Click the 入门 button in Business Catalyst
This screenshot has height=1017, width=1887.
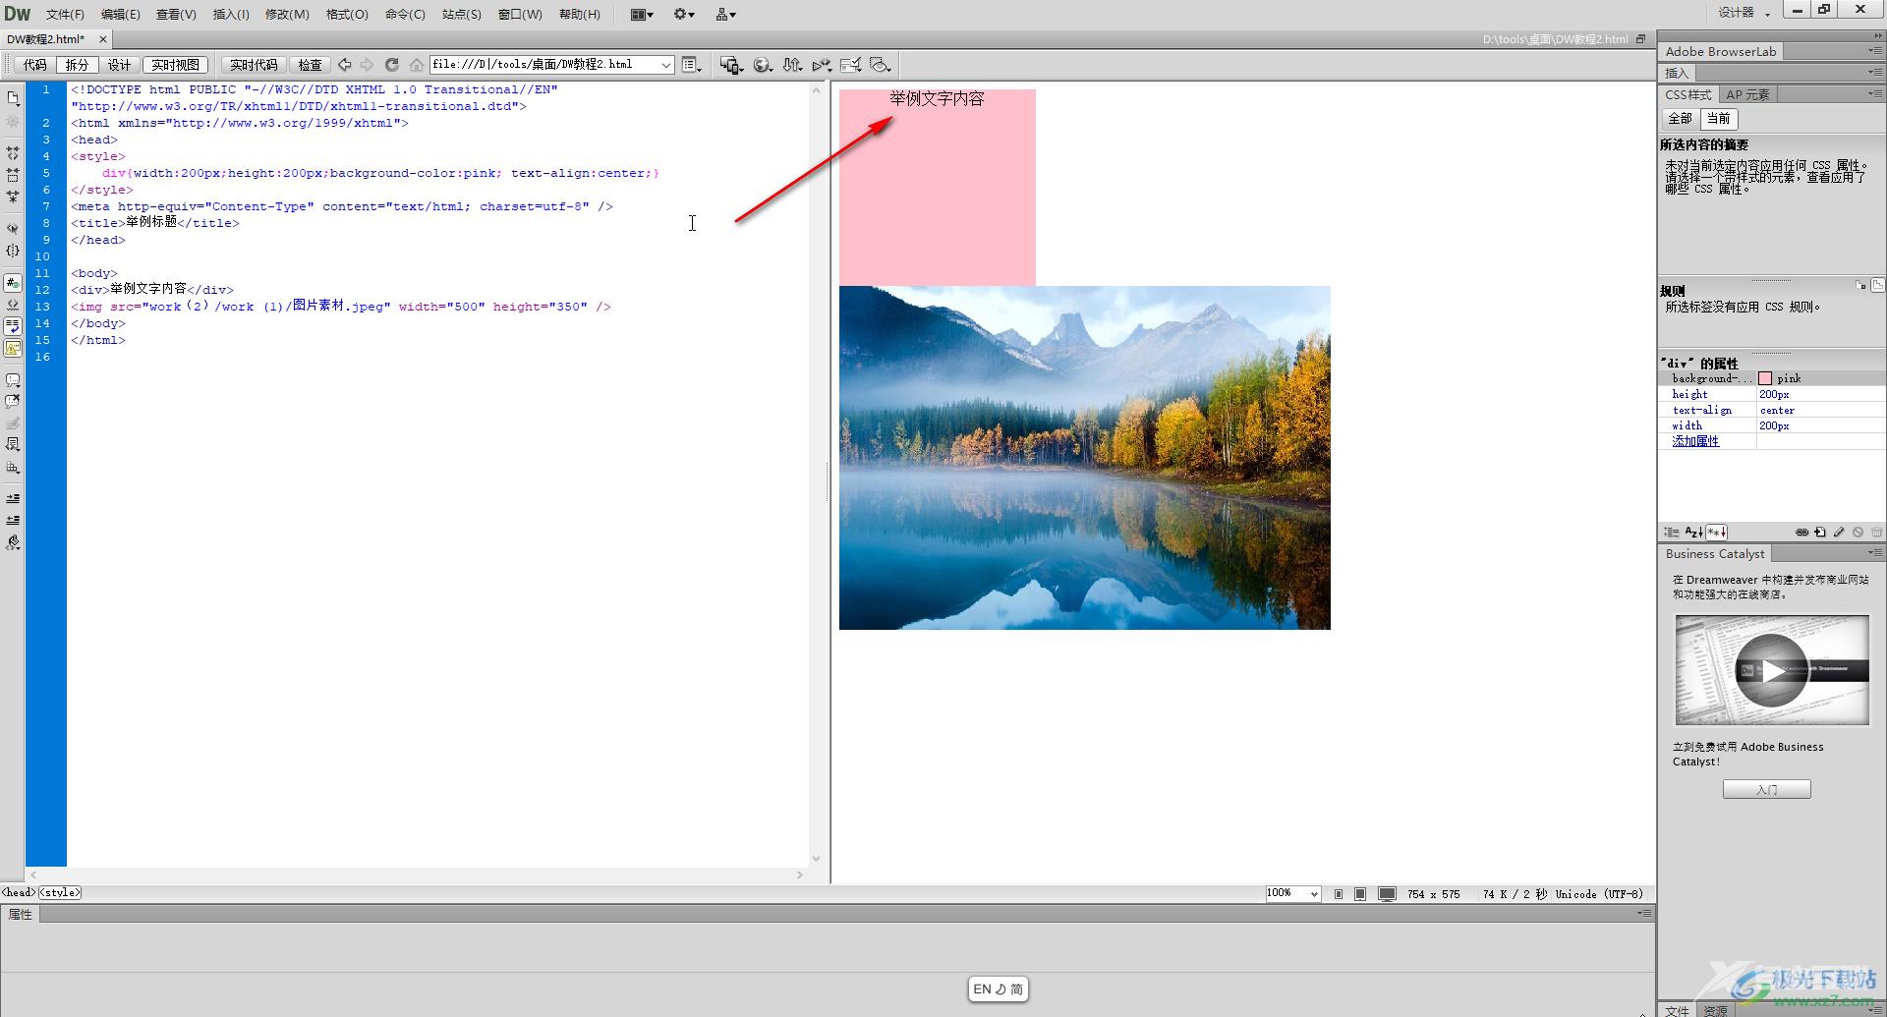1766,789
